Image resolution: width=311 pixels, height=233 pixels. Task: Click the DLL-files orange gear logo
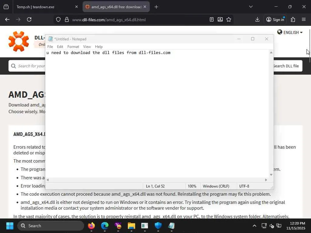[x=19, y=41]
